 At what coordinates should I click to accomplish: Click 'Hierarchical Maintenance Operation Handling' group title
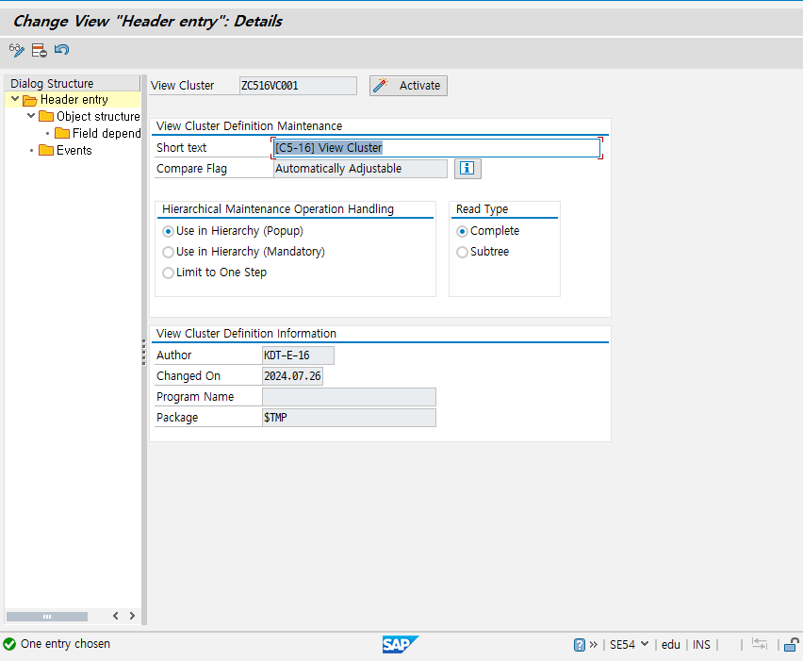pyautogui.click(x=278, y=209)
